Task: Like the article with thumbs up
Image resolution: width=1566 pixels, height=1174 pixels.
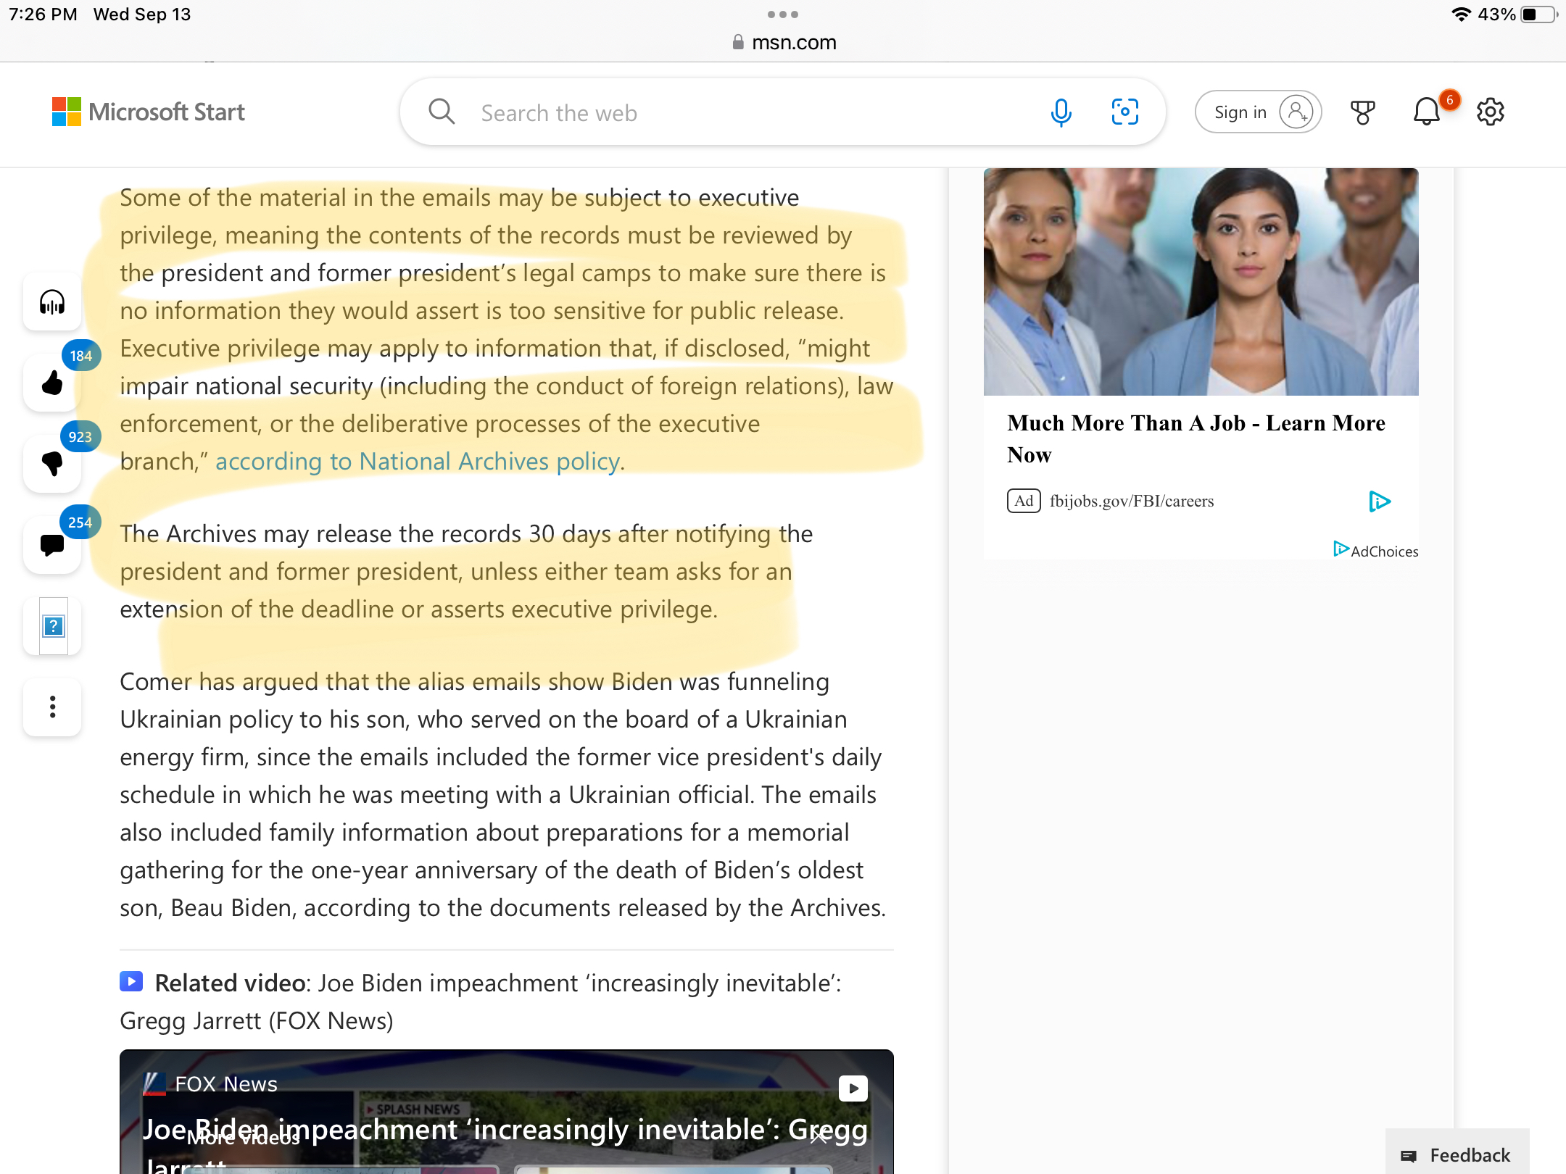Action: coord(52,383)
